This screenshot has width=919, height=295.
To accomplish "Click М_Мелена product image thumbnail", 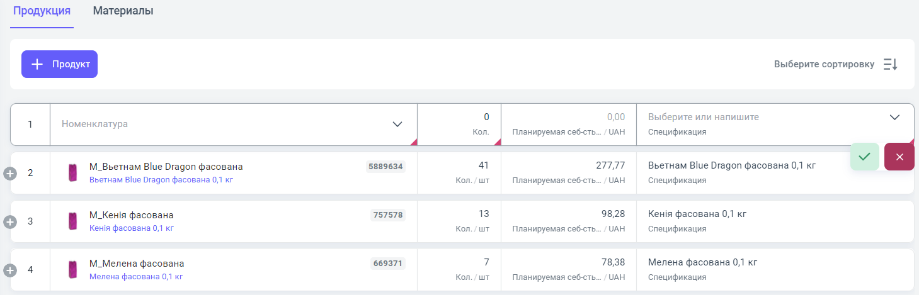I will [72, 269].
